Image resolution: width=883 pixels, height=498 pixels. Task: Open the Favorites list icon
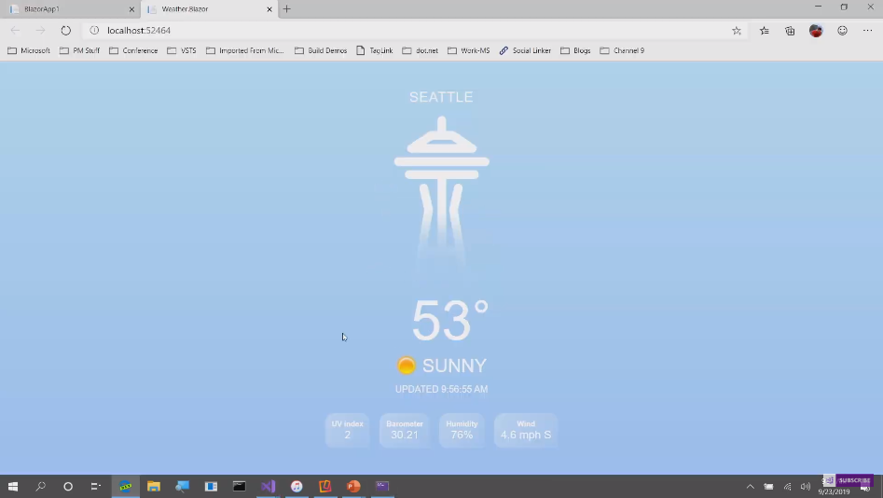point(765,31)
